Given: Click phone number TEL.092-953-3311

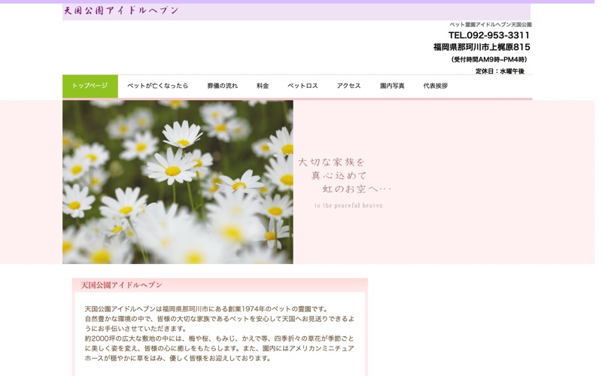Looking at the screenshot, I should tap(489, 35).
